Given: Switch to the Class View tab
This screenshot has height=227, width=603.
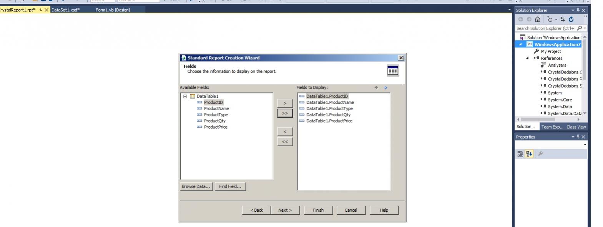Looking at the screenshot, I should click(576, 127).
